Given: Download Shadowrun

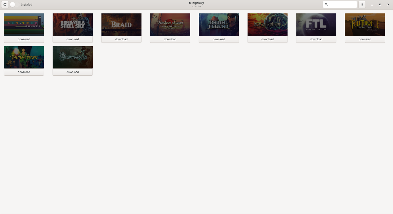Looking at the screenshot, I should coord(72,72).
